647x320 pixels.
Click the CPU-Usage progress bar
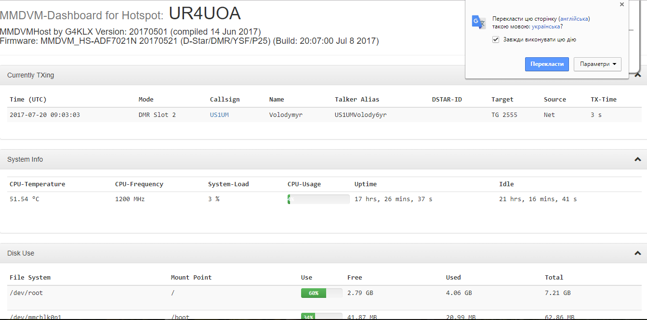point(318,199)
